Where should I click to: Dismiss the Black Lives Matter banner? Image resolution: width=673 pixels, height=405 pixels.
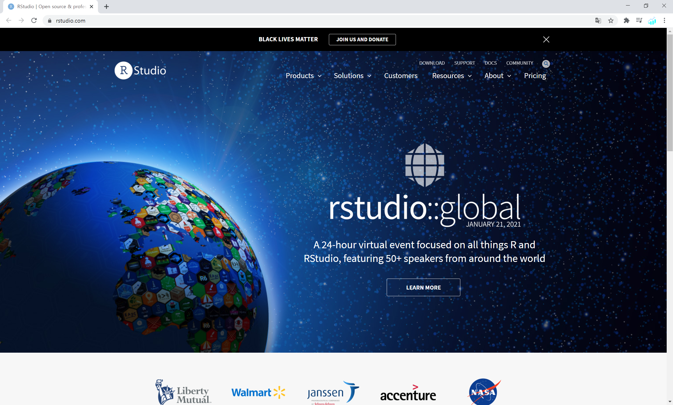coord(546,39)
